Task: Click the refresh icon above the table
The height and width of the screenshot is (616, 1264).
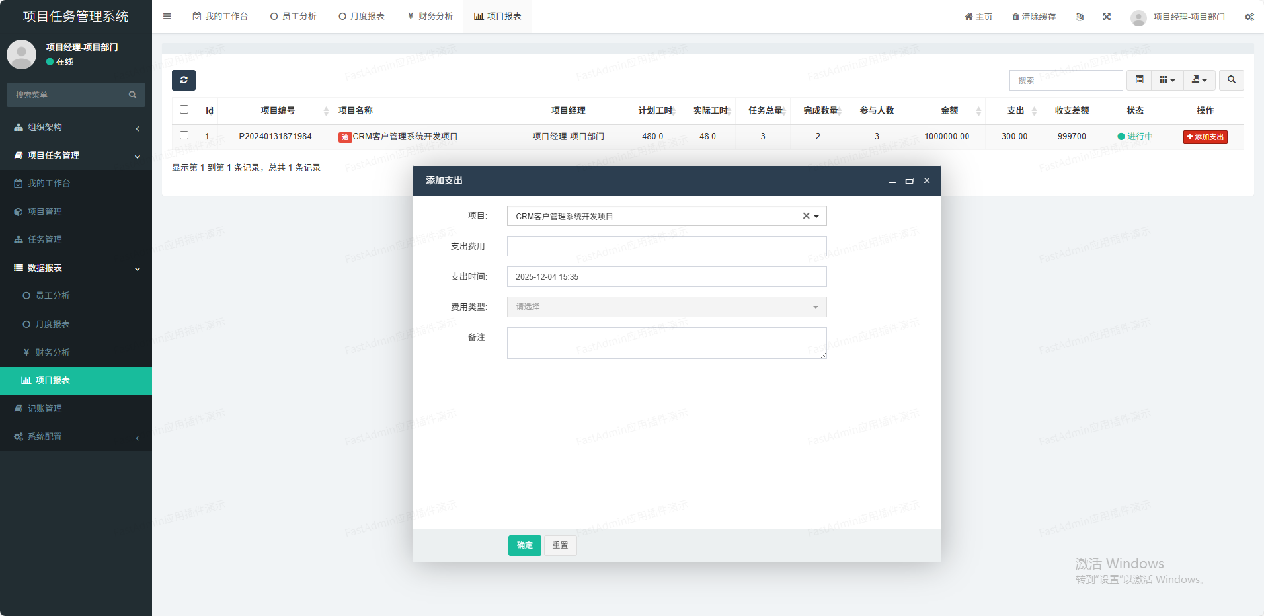Action: pyautogui.click(x=184, y=80)
